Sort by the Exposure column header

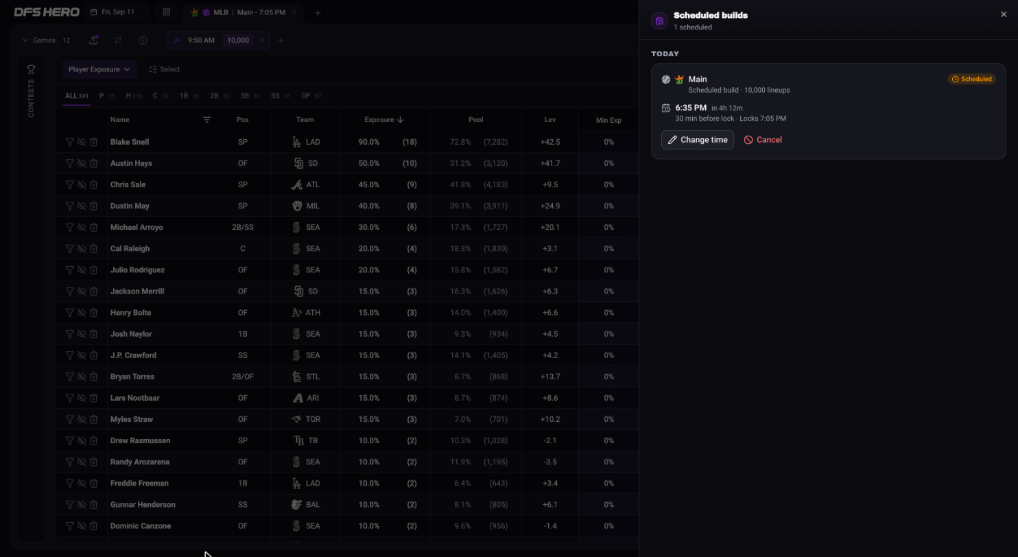tap(383, 119)
